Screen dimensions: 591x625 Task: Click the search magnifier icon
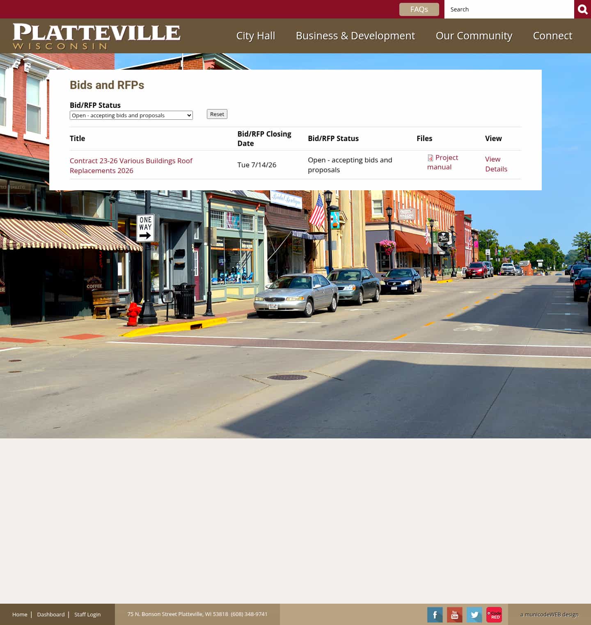582,9
